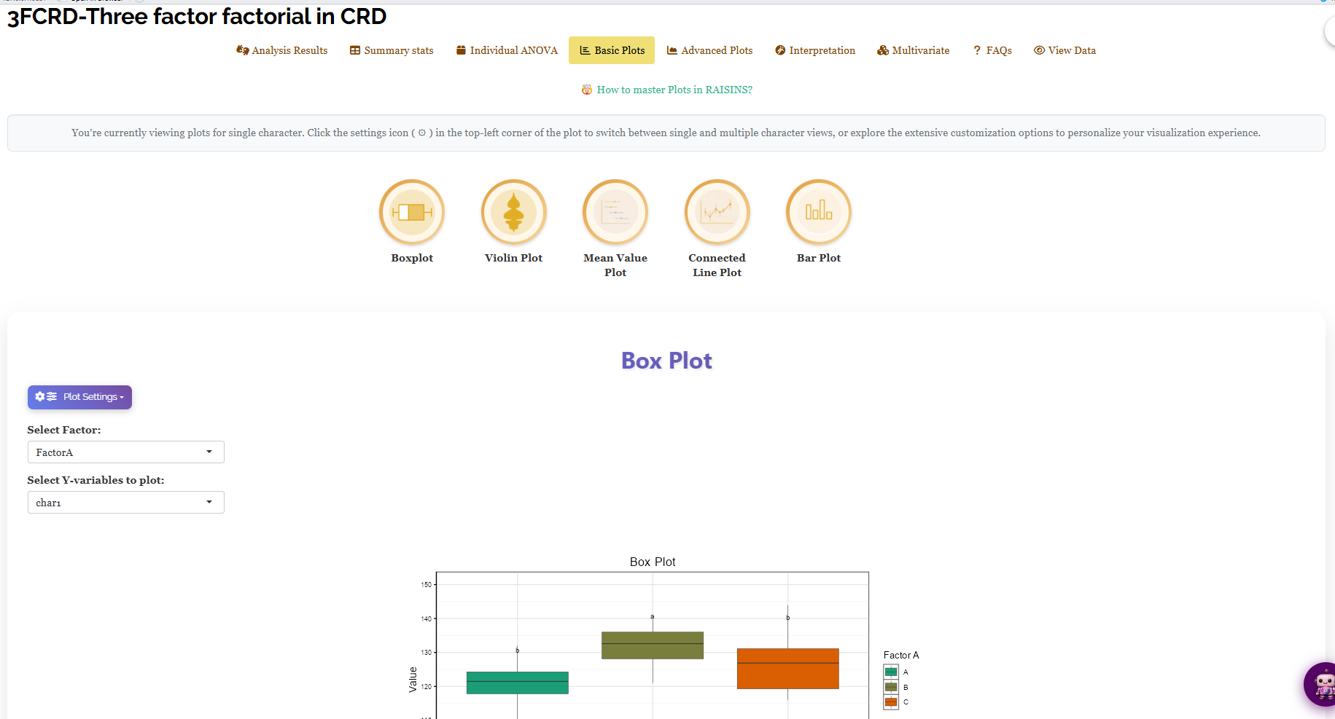Choose the Violin Plot icon
This screenshot has width=1335, height=719.
pyautogui.click(x=514, y=212)
